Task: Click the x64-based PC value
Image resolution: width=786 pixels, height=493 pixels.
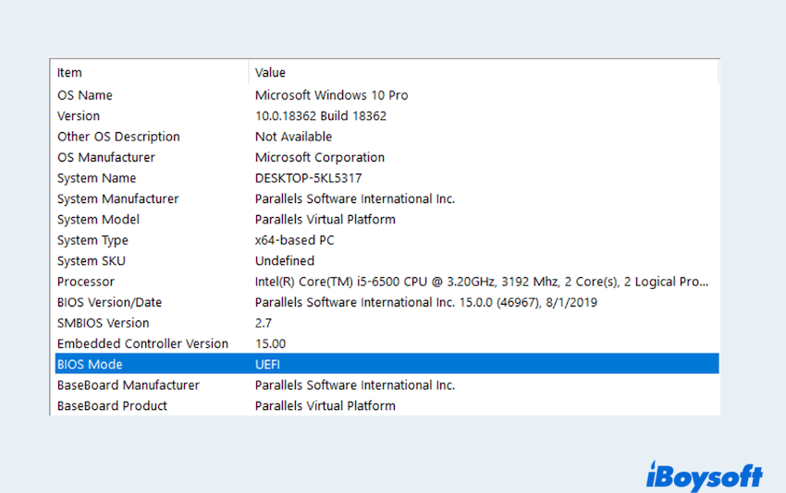Action: click(294, 240)
